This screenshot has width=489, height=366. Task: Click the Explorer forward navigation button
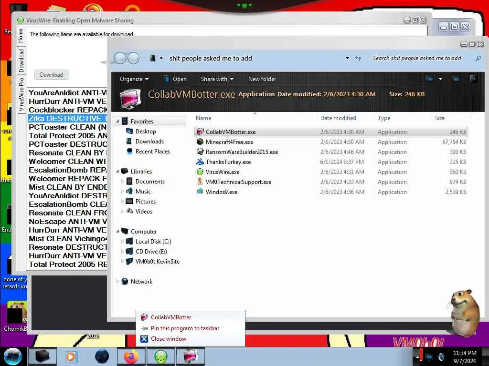[134, 58]
